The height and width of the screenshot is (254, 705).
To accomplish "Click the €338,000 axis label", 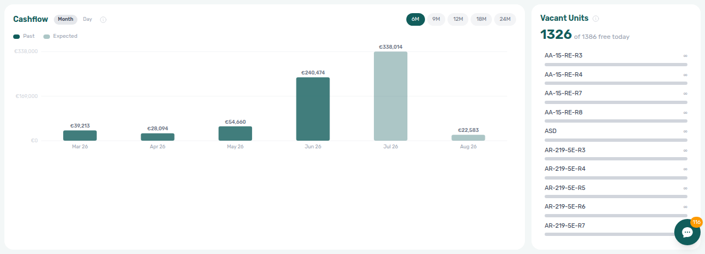I will (x=26, y=51).
